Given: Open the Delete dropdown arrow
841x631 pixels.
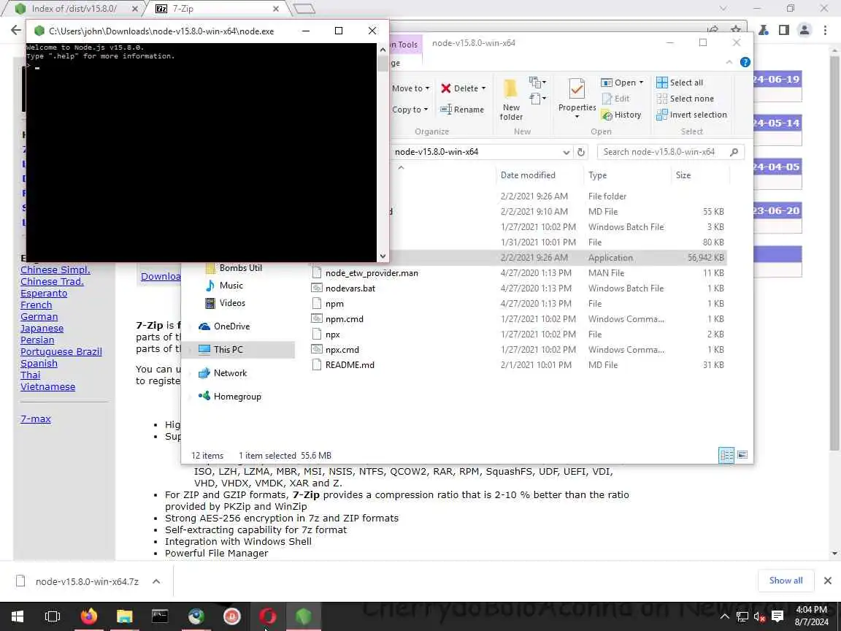Looking at the screenshot, I should [483, 88].
